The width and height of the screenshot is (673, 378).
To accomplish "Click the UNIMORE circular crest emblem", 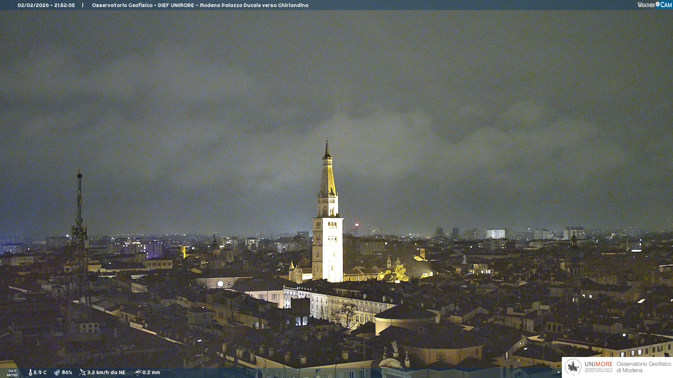I will point(573,367).
